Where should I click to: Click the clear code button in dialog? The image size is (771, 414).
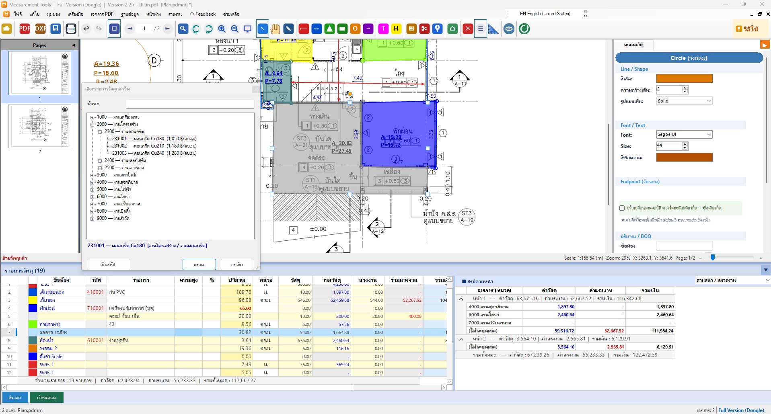(108, 264)
